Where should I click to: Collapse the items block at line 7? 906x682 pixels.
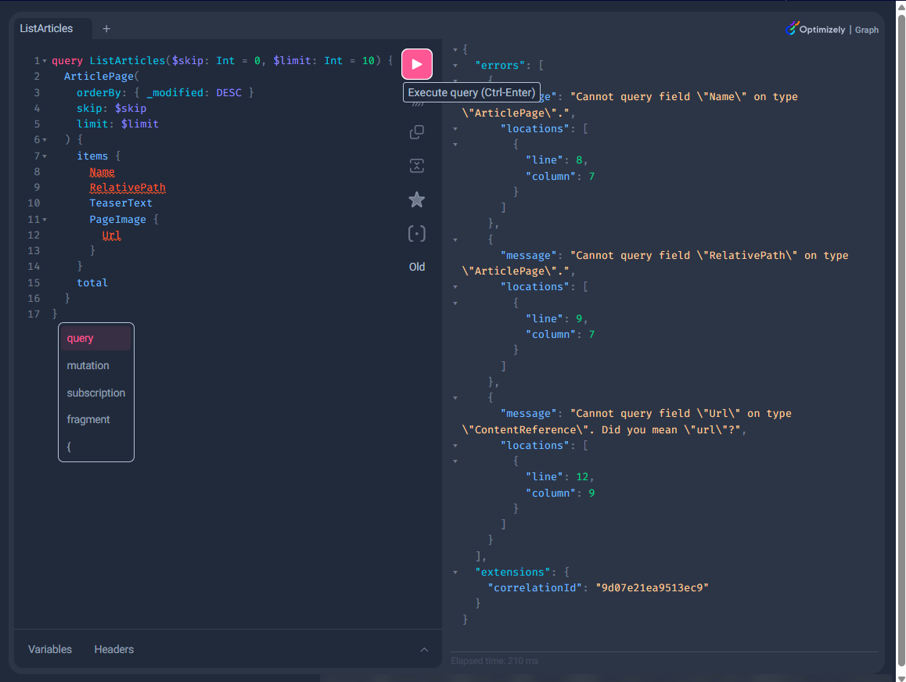pyautogui.click(x=45, y=156)
